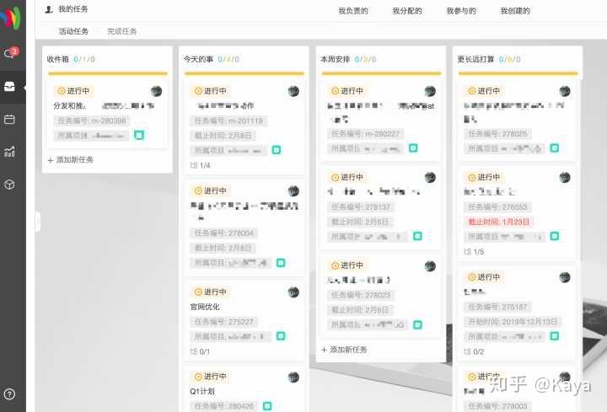Check the box on task 276553
This screenshot has height=412, width=607.
[x=555, y=236]
